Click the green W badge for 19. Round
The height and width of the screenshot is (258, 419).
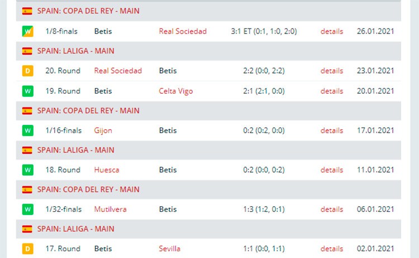click(27, 91)
